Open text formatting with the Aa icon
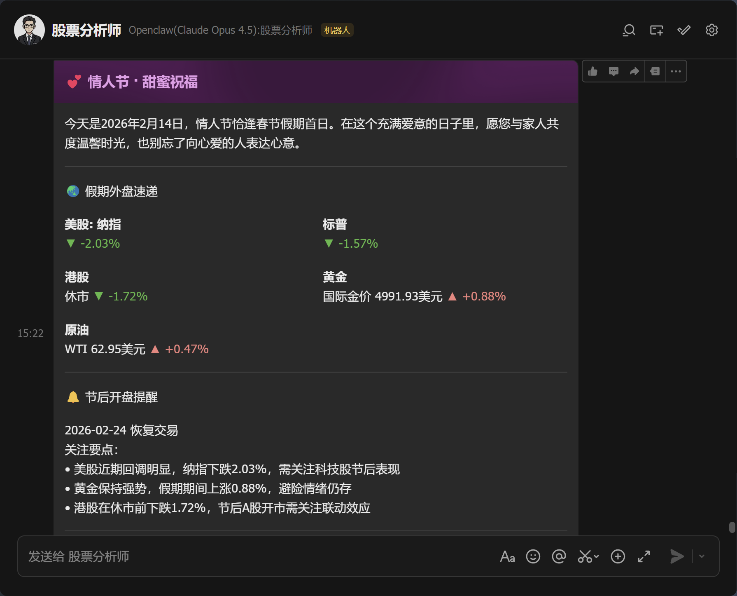The width and height of the screenshot is (737, 596). pyautogui.click(x=508, y=556)
